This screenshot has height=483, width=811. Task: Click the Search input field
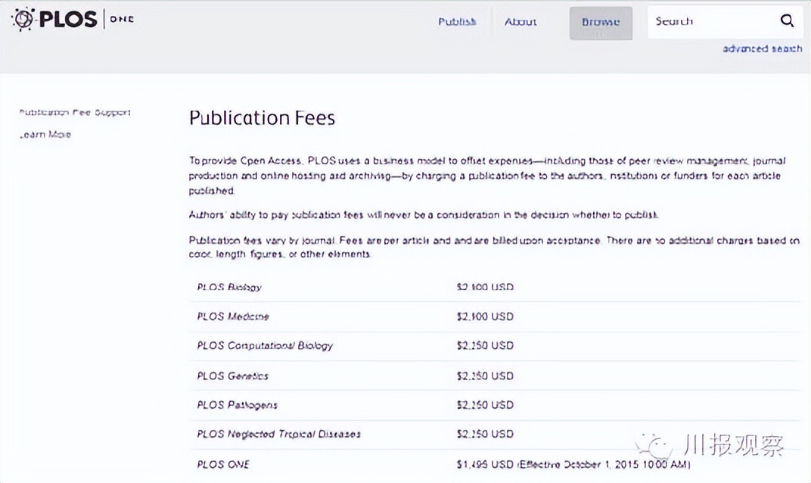[x=711, y=21]
